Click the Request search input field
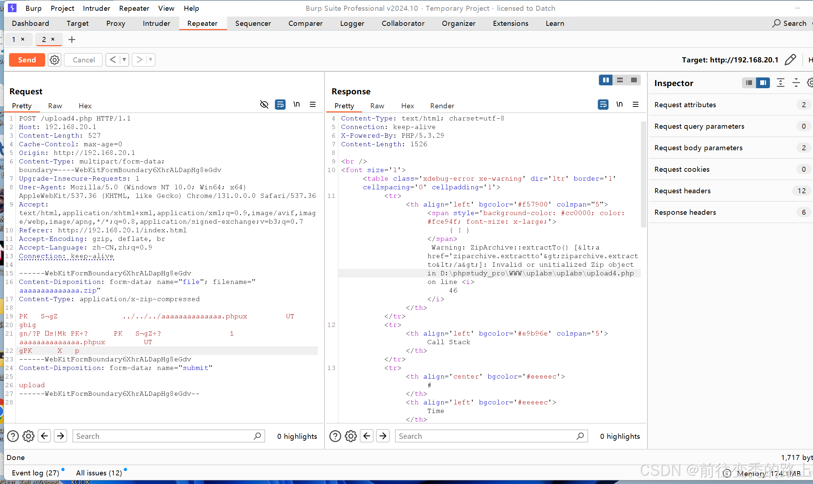 (x=163, y=436)
